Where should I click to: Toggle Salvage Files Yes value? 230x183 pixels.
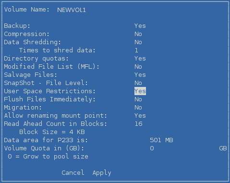click(x=140, y=75)
